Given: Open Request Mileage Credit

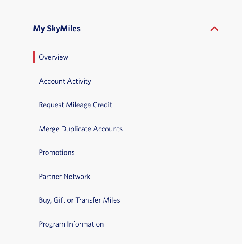Looking at the screenshot, I should [75, 105].
